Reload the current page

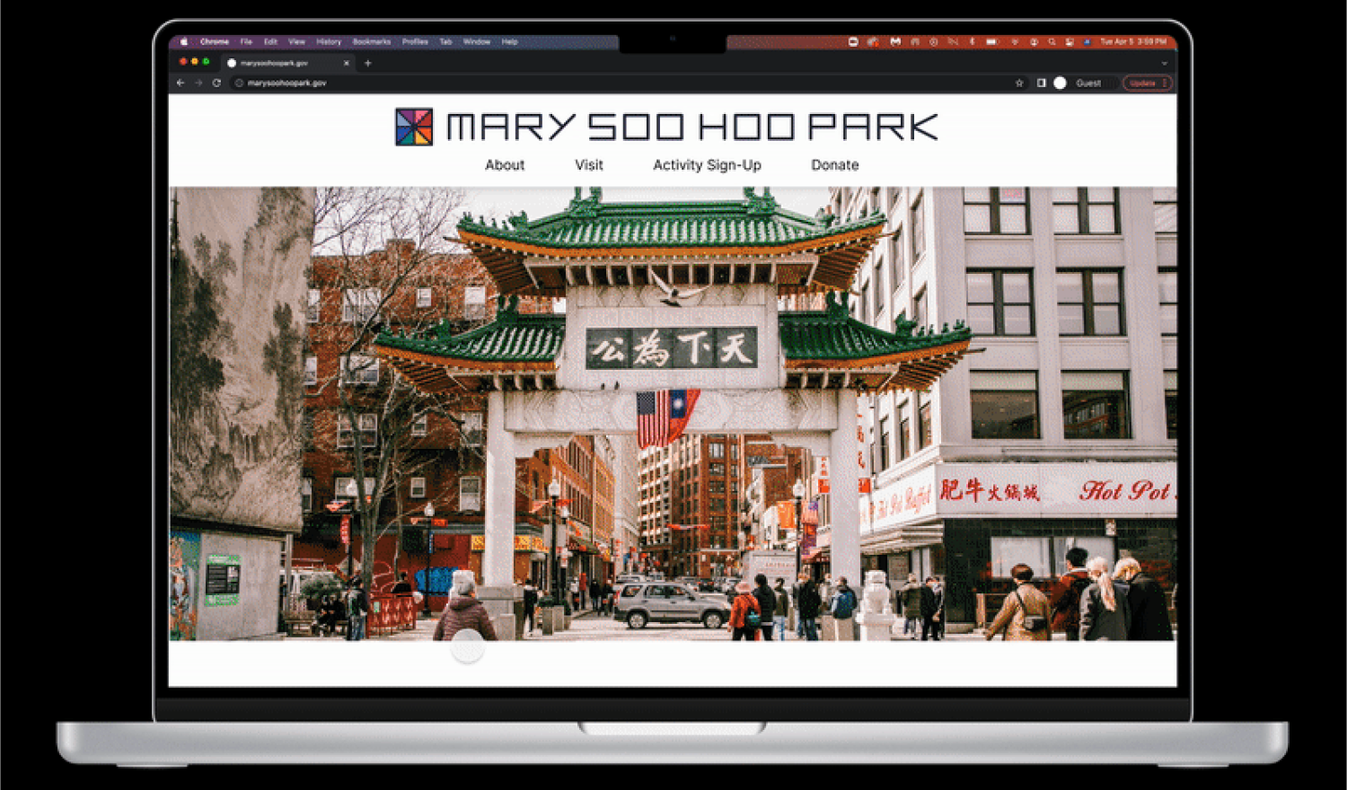point(216,83)
